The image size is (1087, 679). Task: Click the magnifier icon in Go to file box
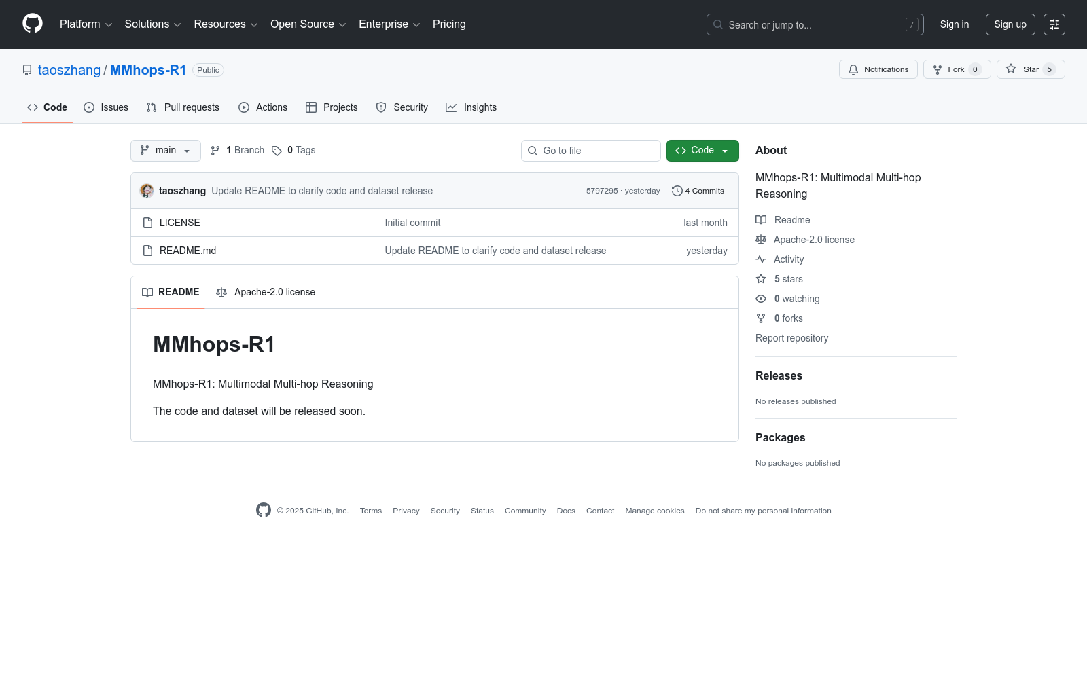533,151
